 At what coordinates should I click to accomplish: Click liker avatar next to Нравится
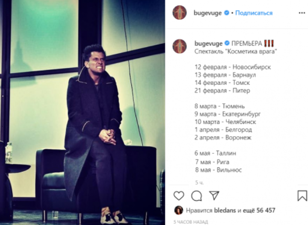[x=178, y=210]
